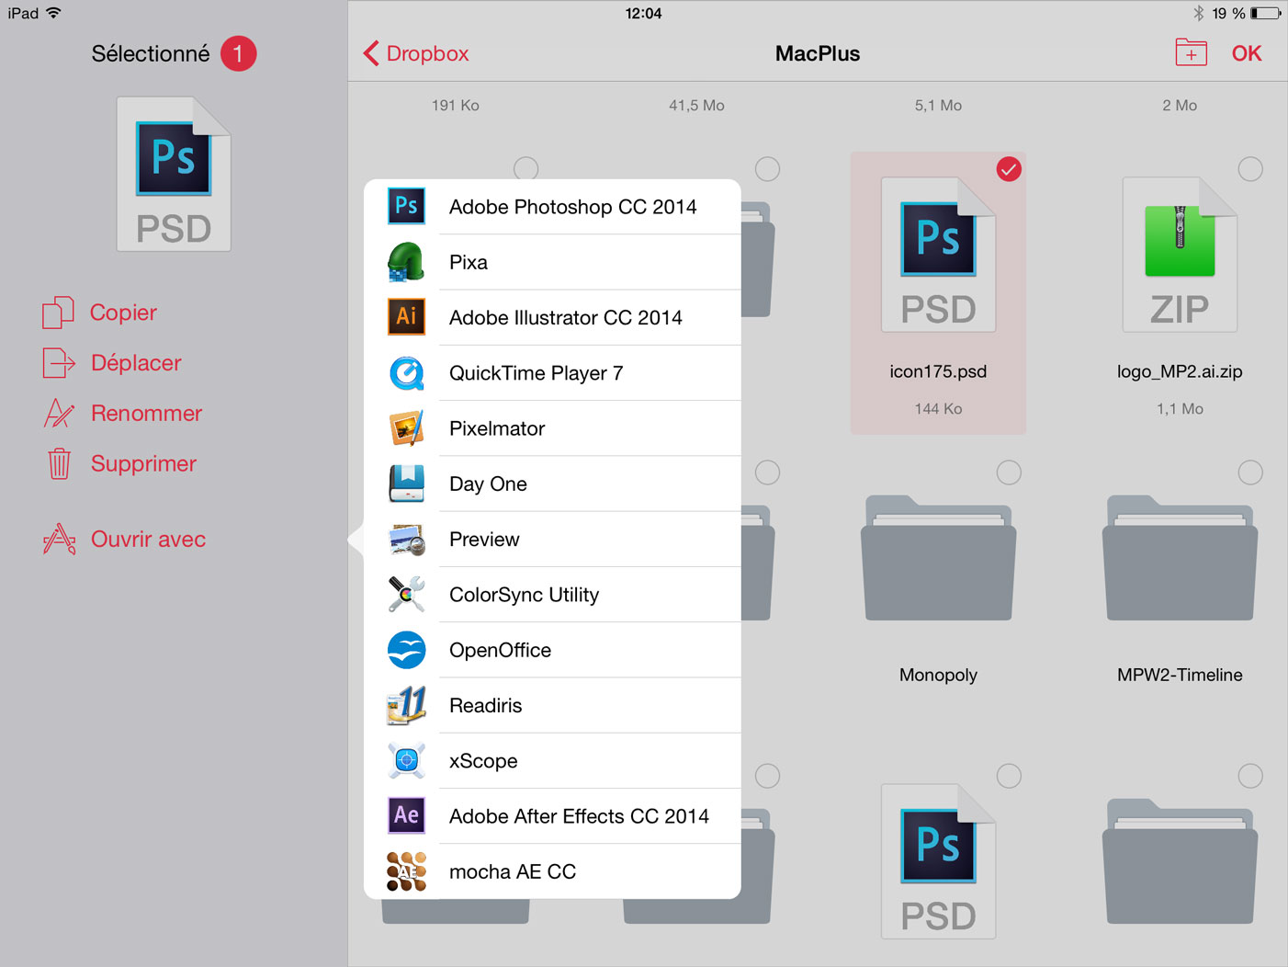Click the Supprimer trash icon
This screenshot has width=1288, height=967.
(59, 463)
